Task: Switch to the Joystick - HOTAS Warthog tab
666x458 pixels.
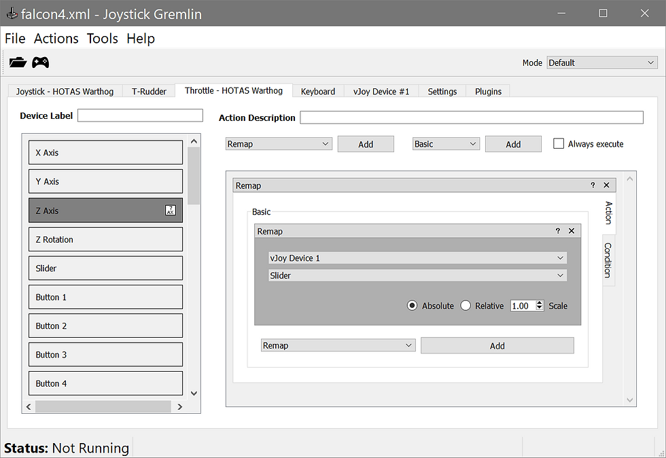Action: 65,91
